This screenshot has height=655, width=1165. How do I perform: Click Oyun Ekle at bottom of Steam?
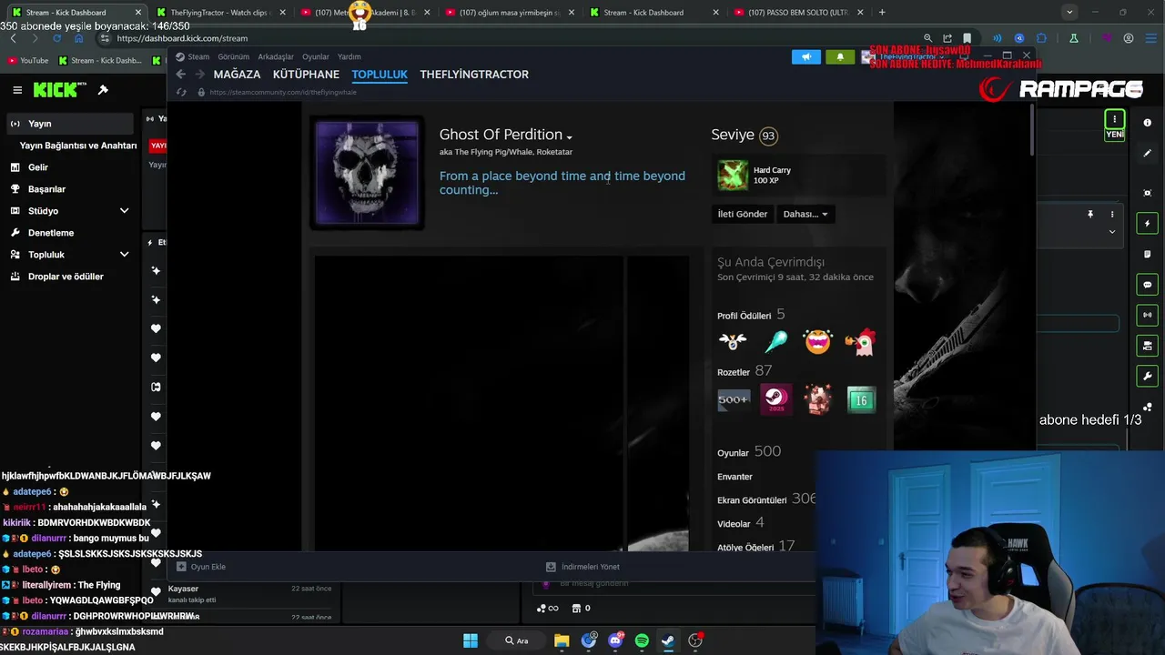click(201, 567)
